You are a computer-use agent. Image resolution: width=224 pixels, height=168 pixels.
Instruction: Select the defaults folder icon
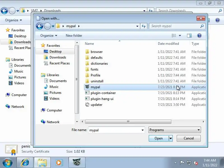[x=87, y=57]
